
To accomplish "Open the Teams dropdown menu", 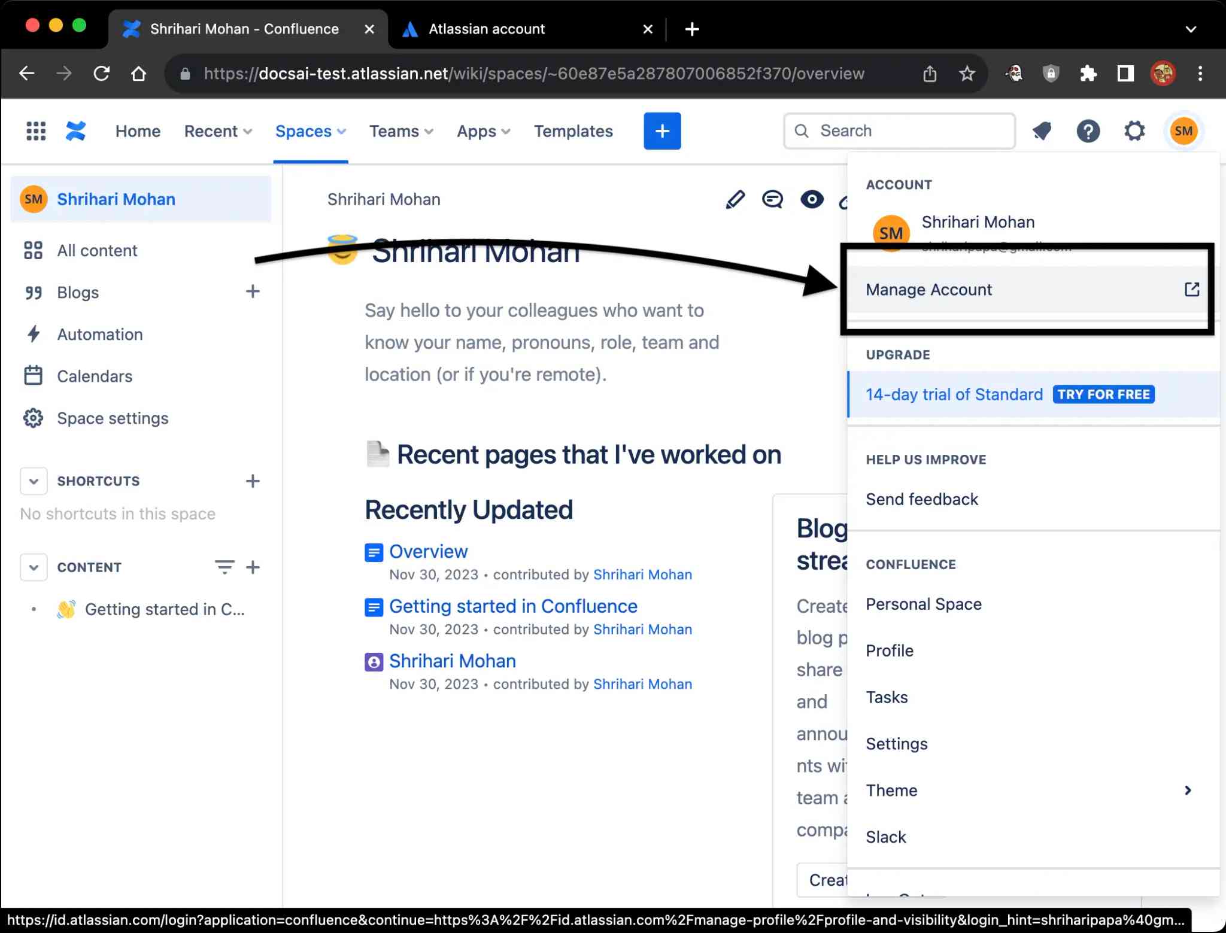I will [401, 131].
